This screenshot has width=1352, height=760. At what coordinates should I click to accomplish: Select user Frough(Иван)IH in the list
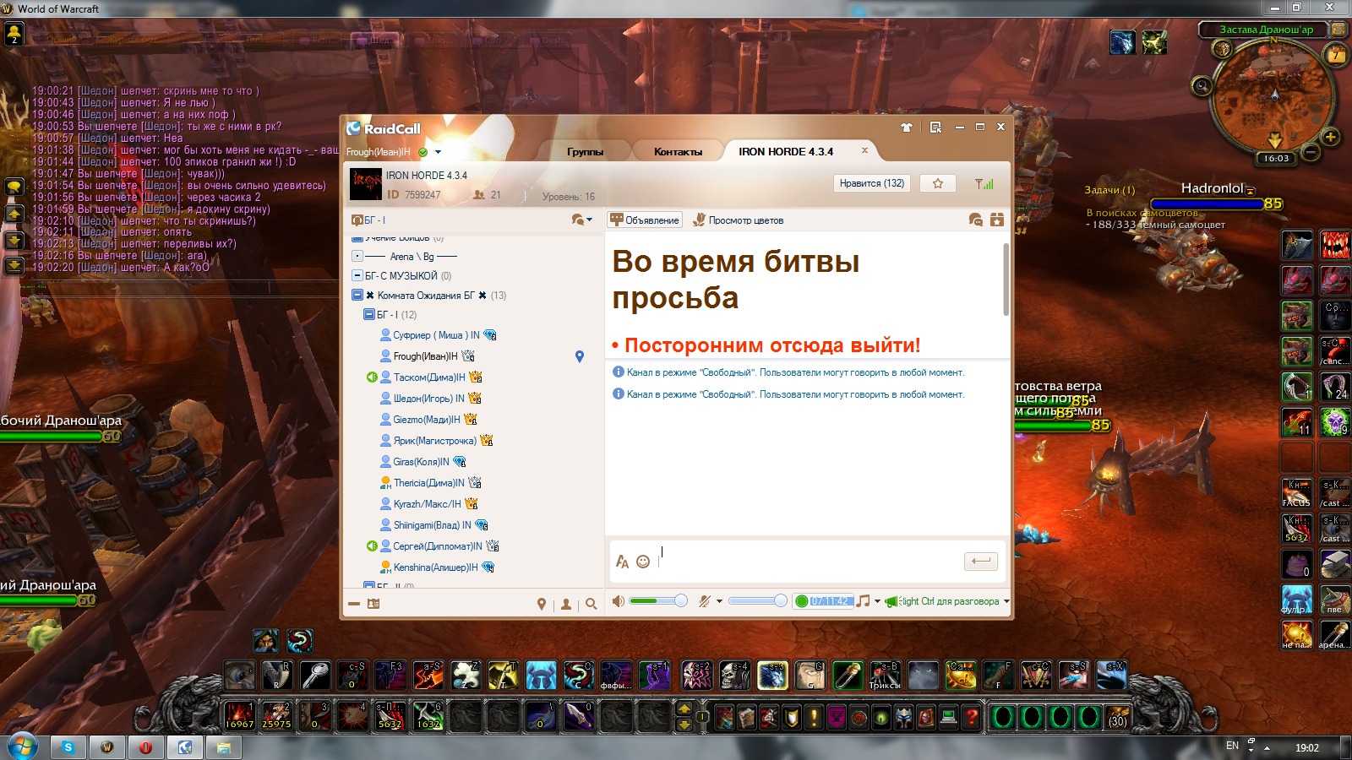click(425, 356)
